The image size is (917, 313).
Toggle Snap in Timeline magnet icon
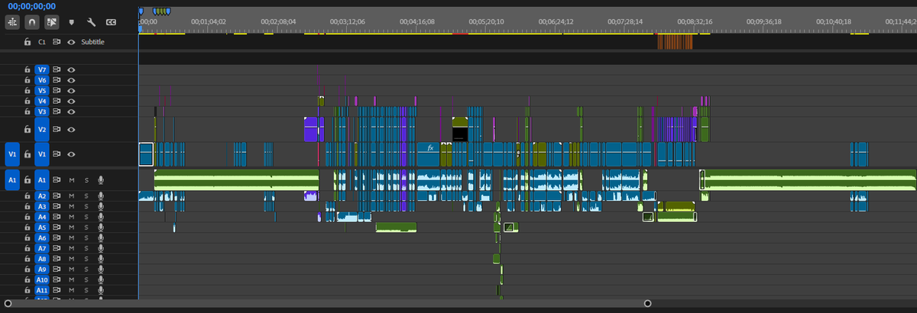pos(31,23)
